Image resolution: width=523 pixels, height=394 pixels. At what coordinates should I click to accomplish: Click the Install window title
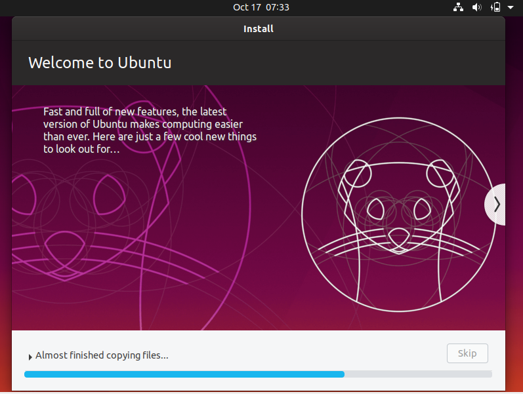[x=259, y=29]
